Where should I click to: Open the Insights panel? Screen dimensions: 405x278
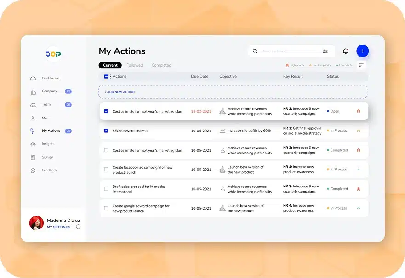(48, 144)
